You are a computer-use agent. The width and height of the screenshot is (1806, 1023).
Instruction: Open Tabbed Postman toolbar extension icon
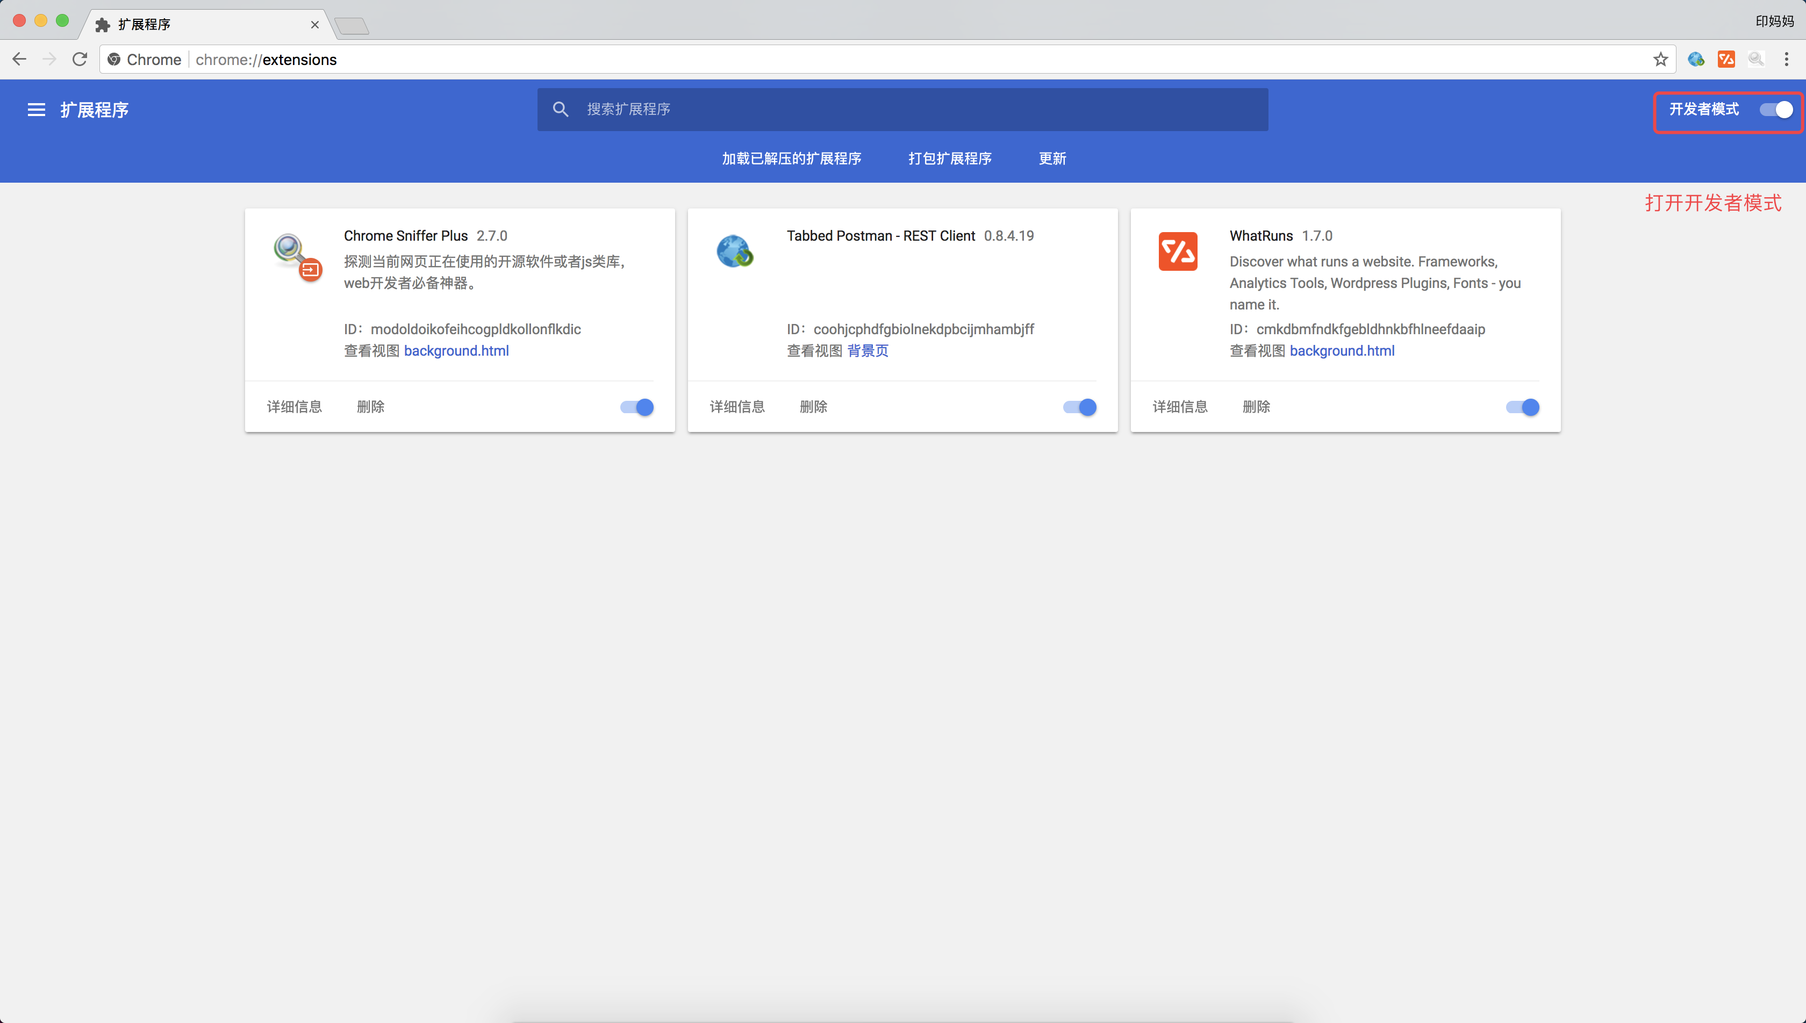1696,59
